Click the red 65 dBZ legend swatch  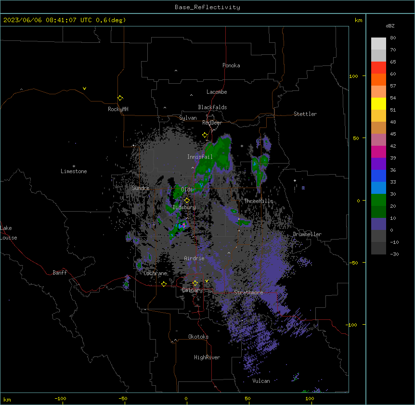point(378,67)
